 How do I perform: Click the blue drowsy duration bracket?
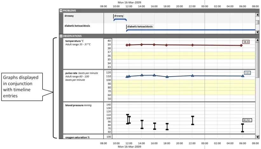pos(119,20)
